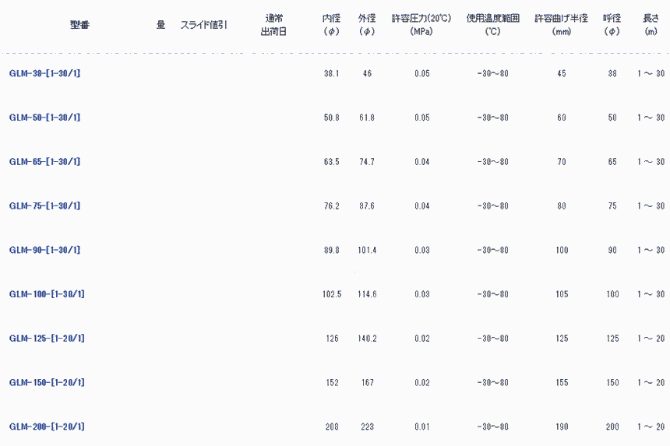Click the 通常出荷日 column header
This screenshot has width=670, height=446.
[273, 25]
